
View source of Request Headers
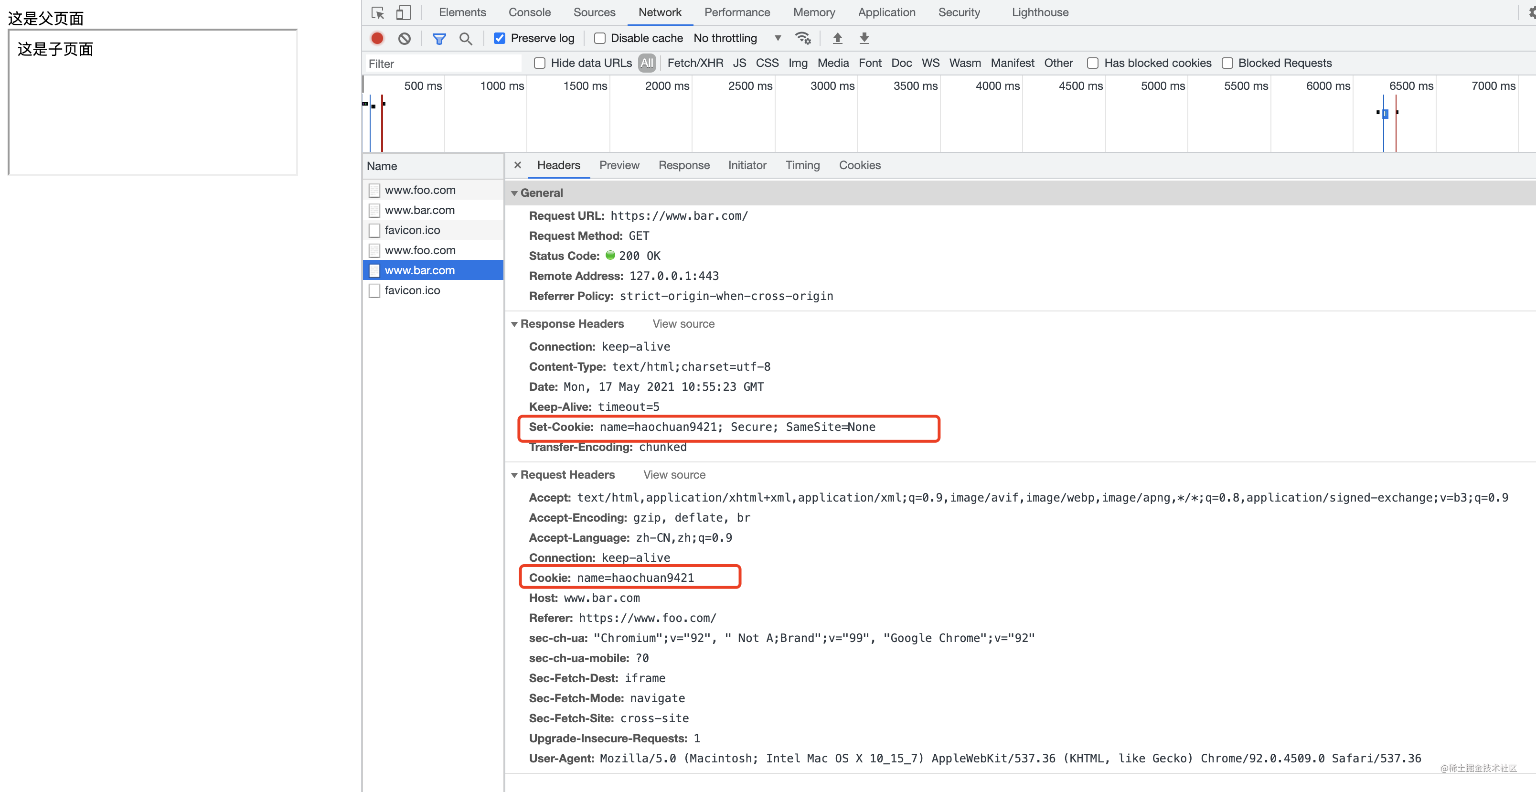[x=674, y=475]
